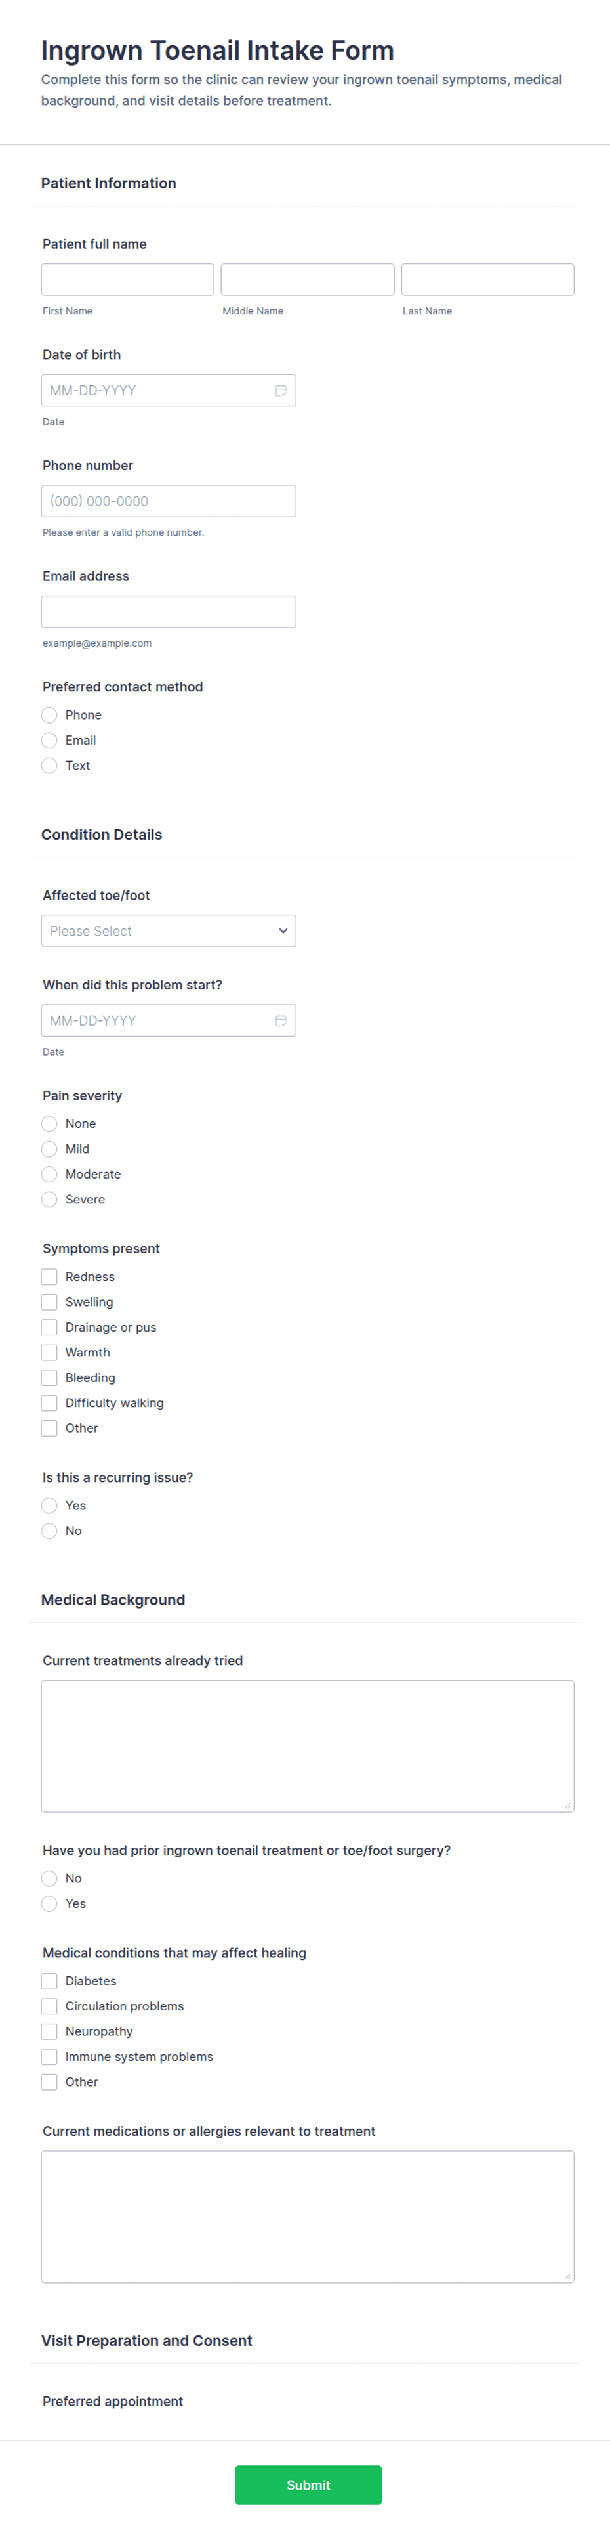Image resolution: width=610 pixels, height=2537 pixels.
Task: Select Moderate pain severity
Action: [49, 1174]
